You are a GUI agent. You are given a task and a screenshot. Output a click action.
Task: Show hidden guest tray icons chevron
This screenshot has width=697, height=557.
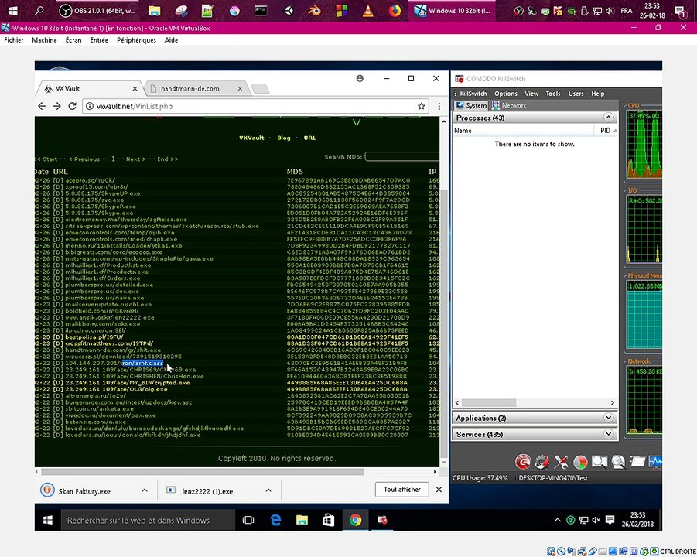[558, 520]
